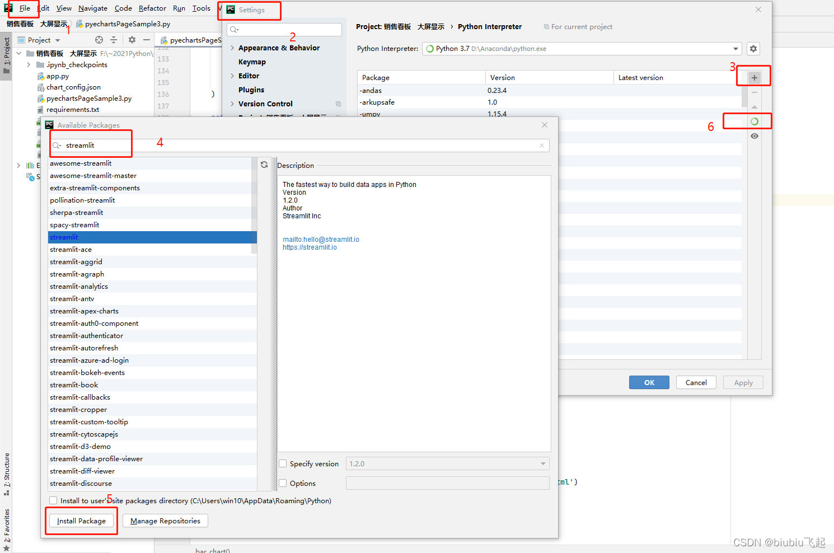Close the Available Packages dialog
The image size is (834, 553).
tap(545, 125)
